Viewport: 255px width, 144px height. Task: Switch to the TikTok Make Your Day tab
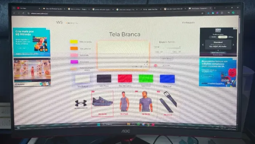point(150,9)
